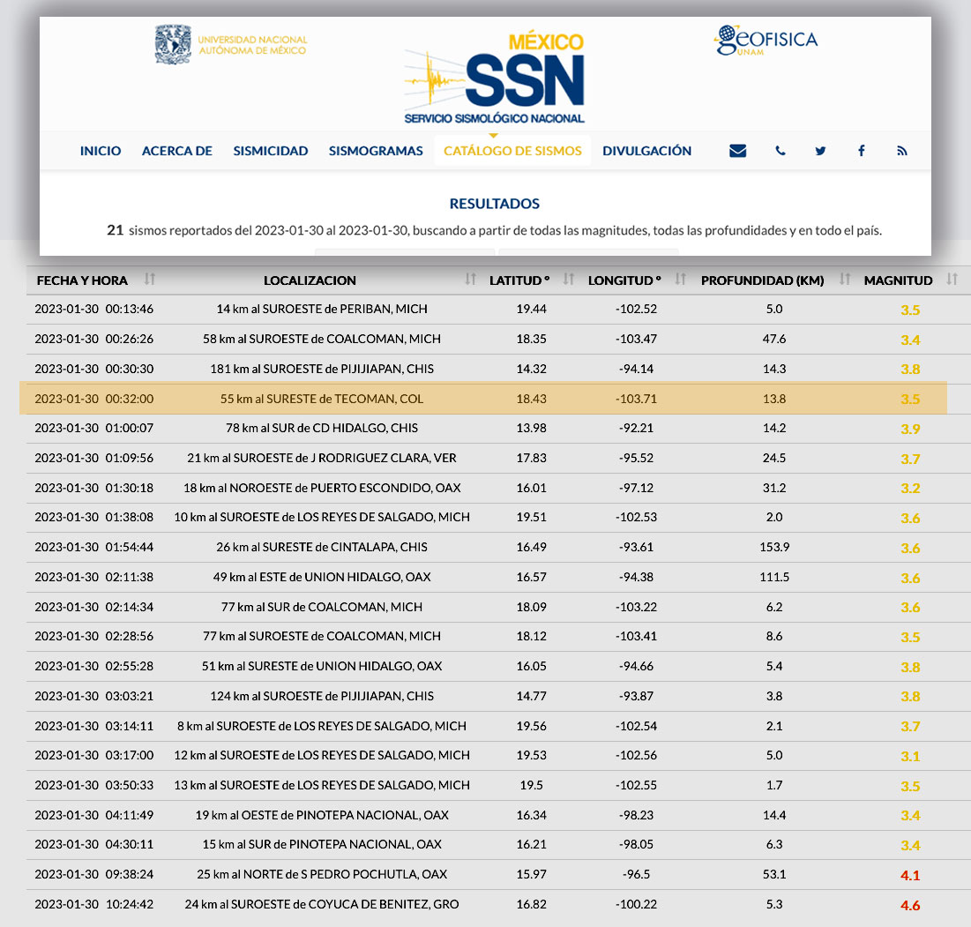Click the SSN México central logo
Image resolution: width=971 pixels, height=927 pixels.
click(x=494, y=78)
